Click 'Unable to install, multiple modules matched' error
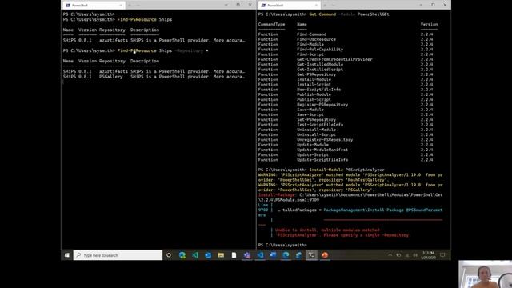The height and width of the screenshot is (288, 512). [327, 230]
